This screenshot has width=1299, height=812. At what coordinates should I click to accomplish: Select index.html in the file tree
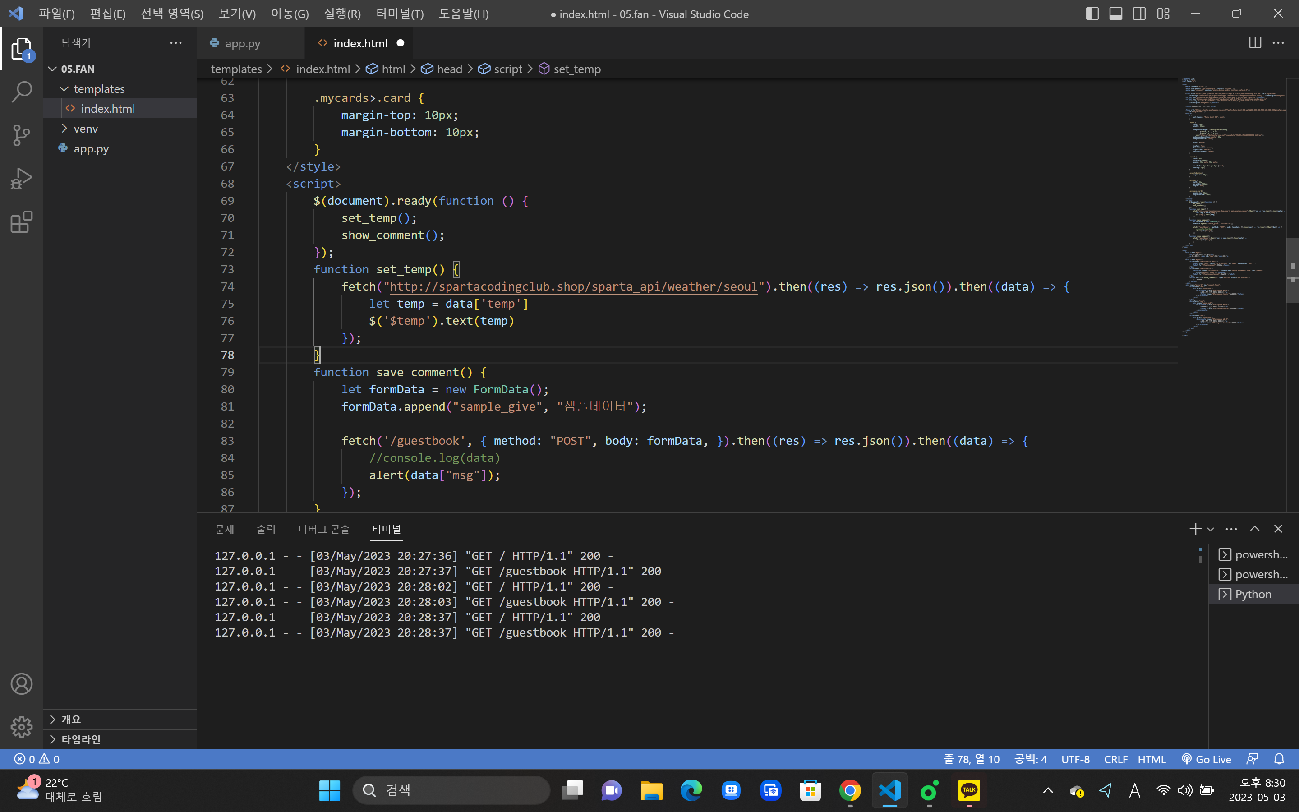(x=120, y=108)
